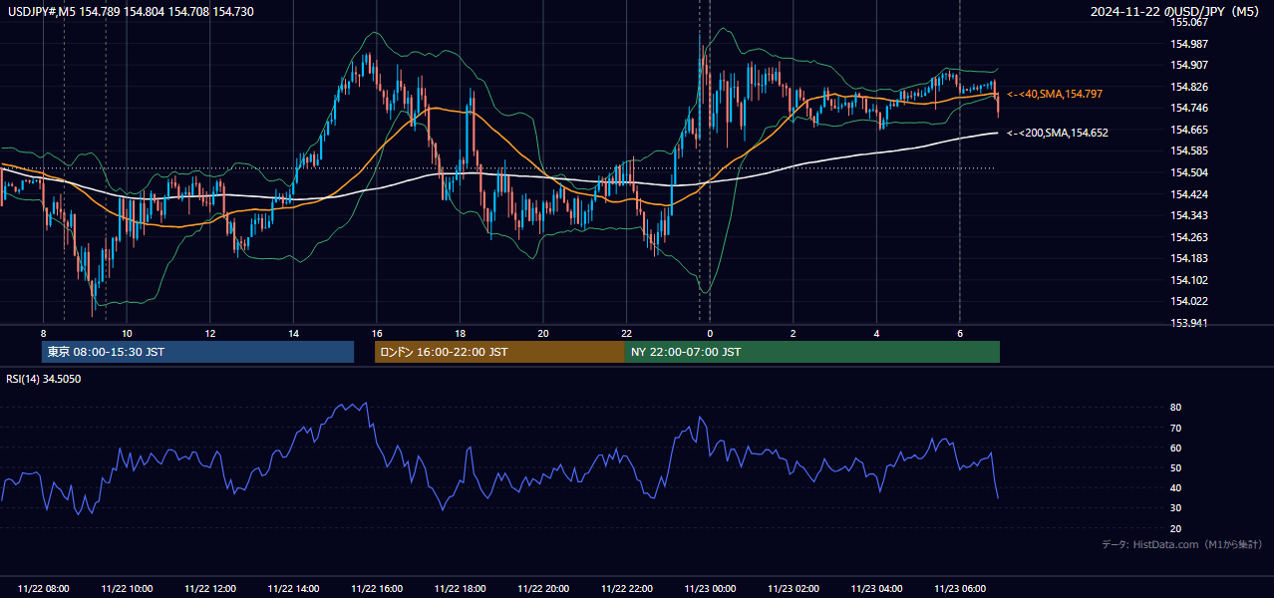
Task: Click hour tick 20 under price chart
Action: tap(543, 333)
